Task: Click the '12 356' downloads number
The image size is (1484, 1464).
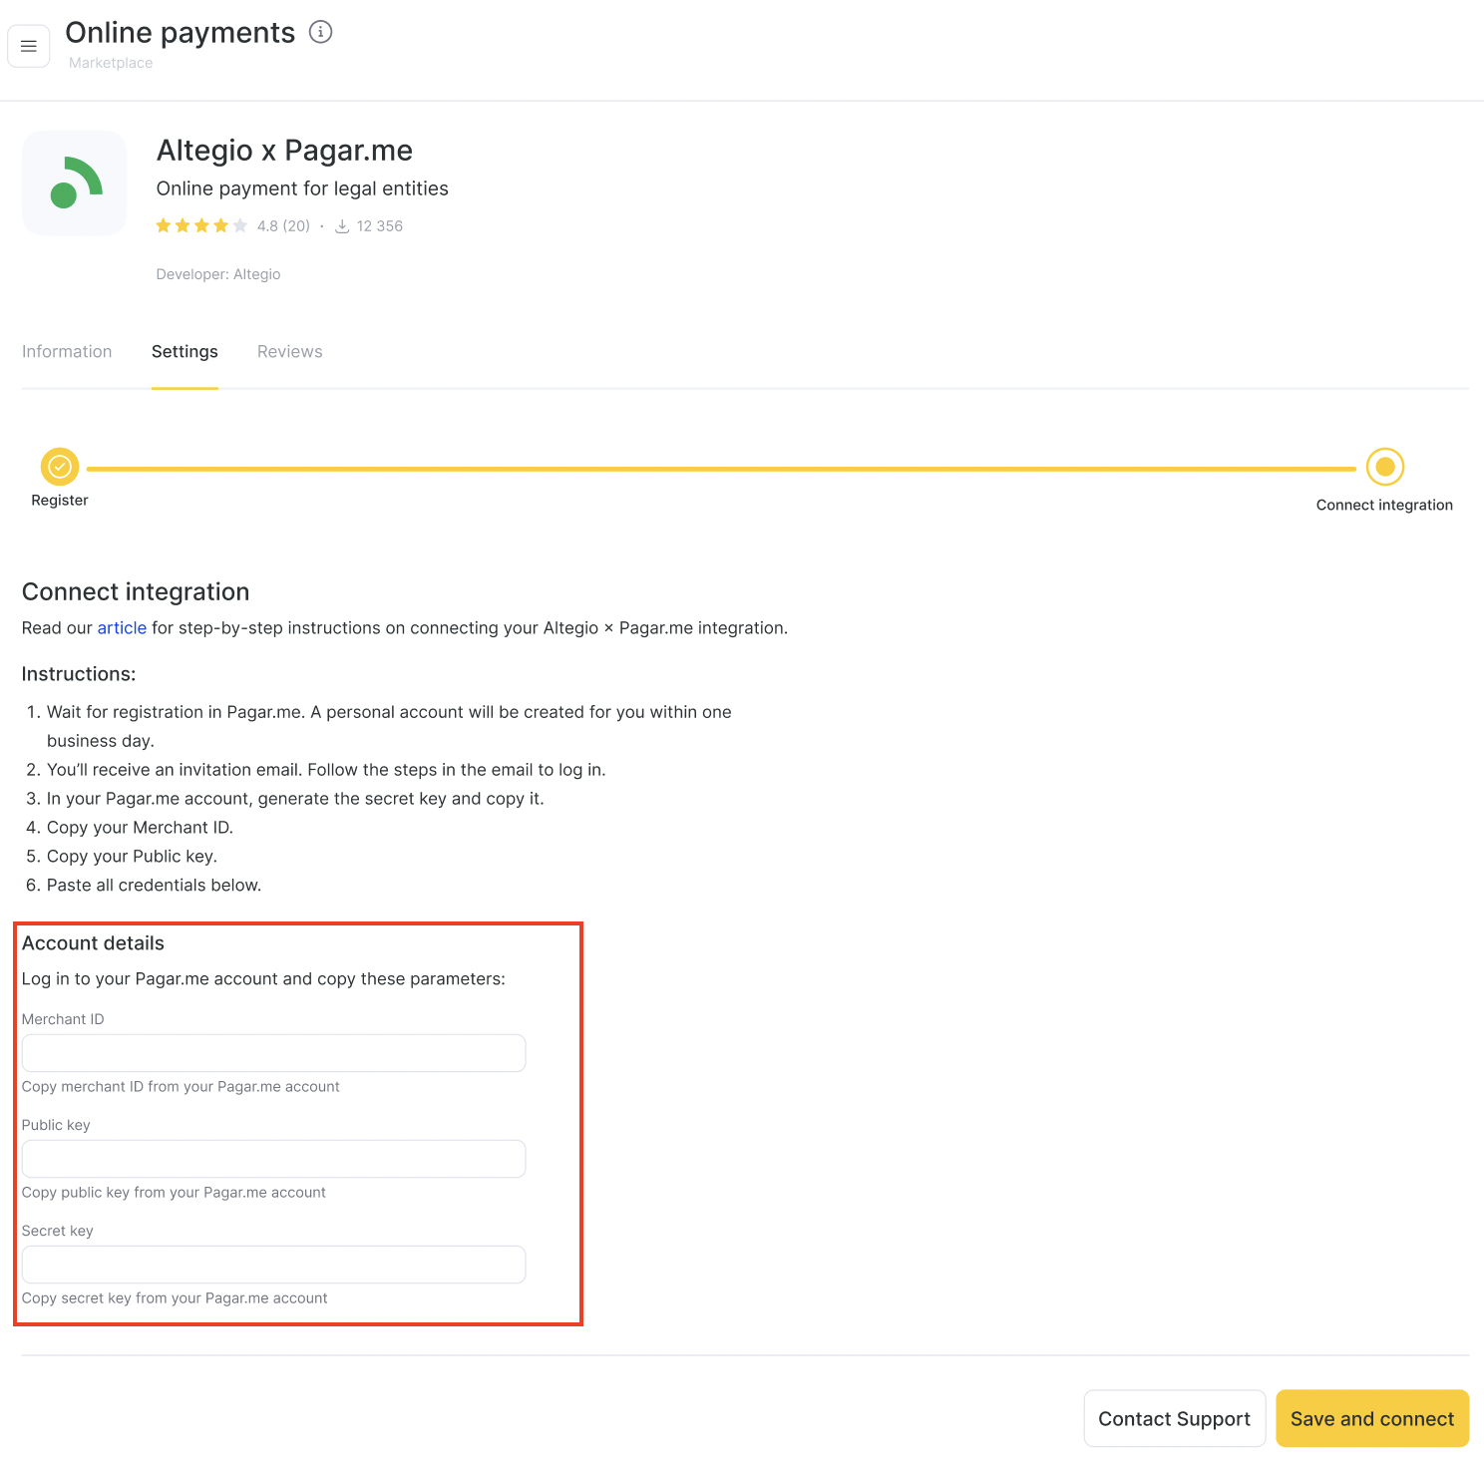Action: pos(380,226)
